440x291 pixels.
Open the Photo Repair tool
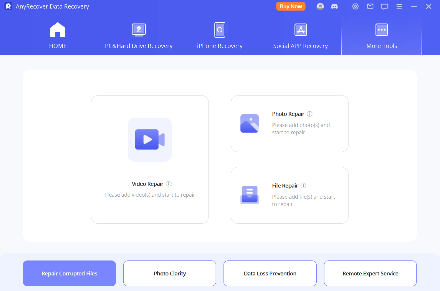tap(290, 123)
